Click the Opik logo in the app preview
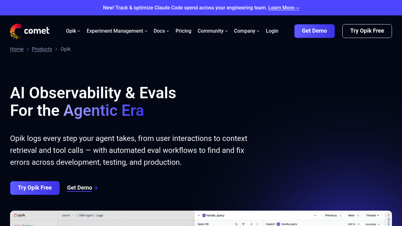Screen dimensions: 402x226 19,215
